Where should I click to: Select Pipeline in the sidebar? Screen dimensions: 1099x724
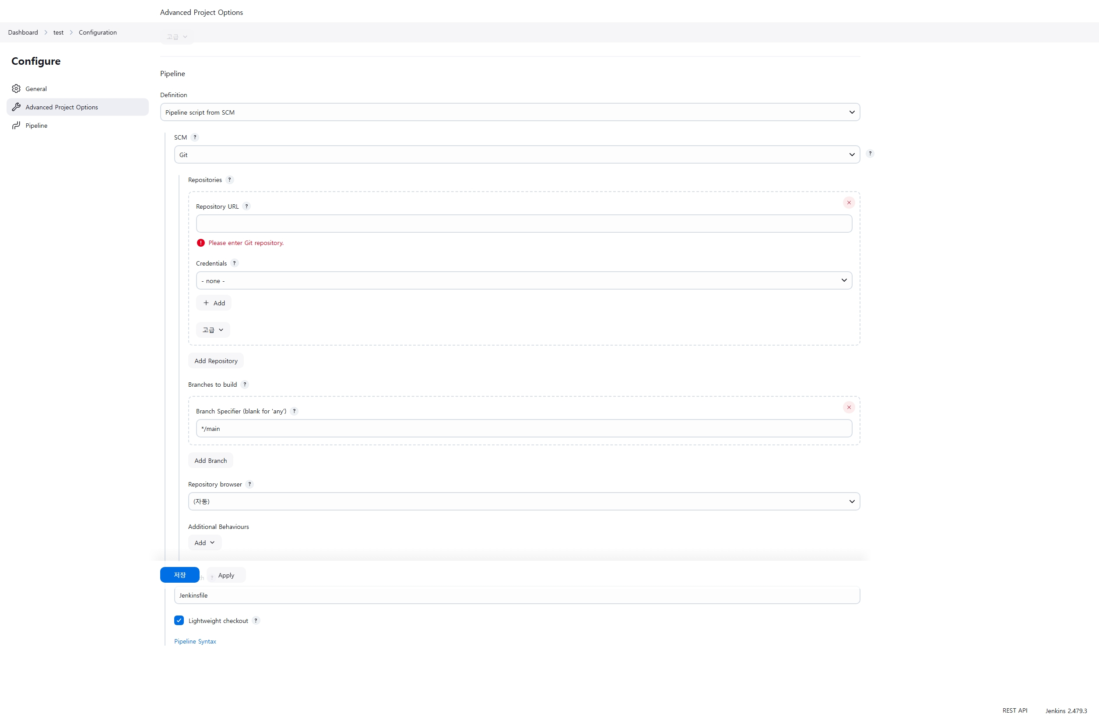click(36, 126)
